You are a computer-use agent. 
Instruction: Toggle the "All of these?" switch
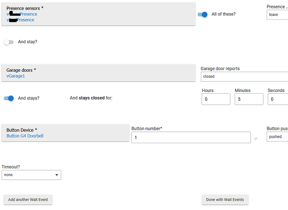pyautogui.click(x=203, y=14)
